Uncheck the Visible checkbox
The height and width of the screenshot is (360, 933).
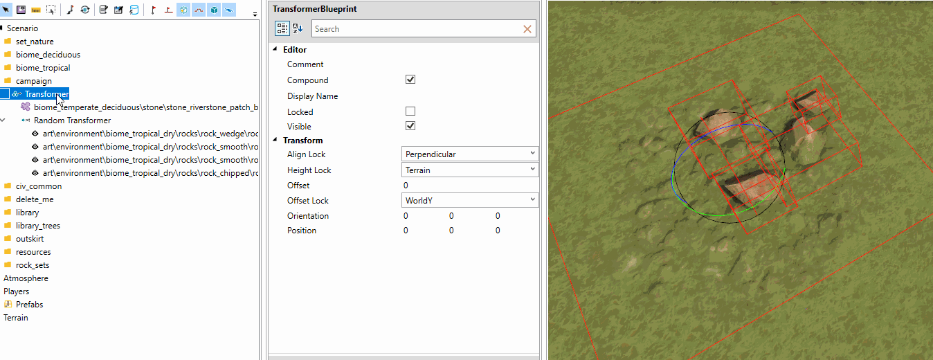(x=410, y=126)
